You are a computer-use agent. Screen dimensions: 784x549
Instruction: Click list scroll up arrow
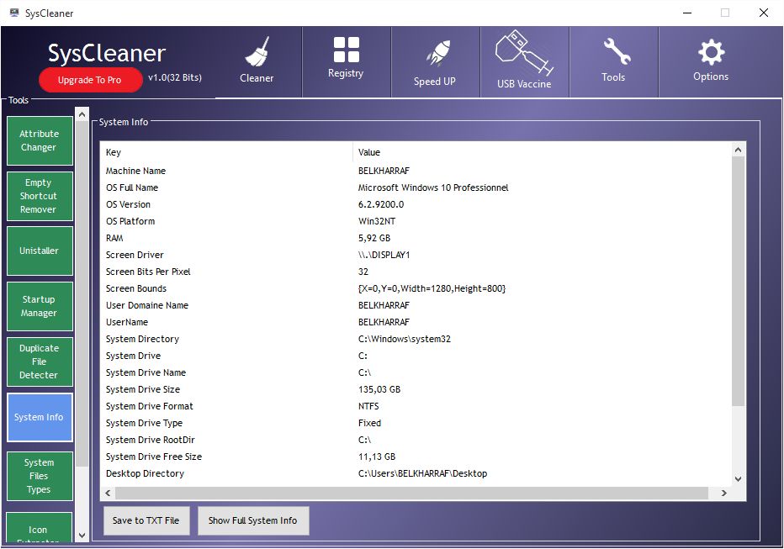(738, 150)
